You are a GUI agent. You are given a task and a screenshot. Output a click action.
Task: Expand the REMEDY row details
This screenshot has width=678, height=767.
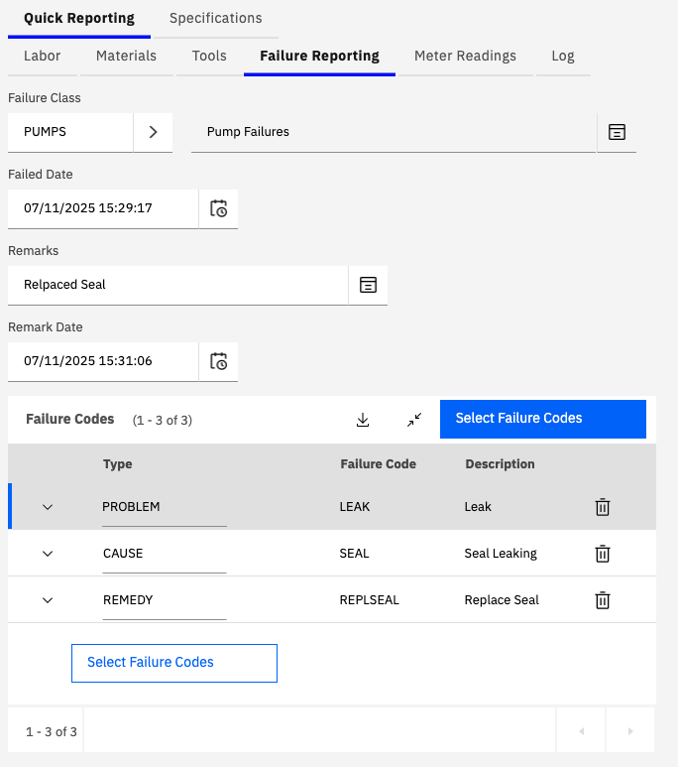[48, 600]
